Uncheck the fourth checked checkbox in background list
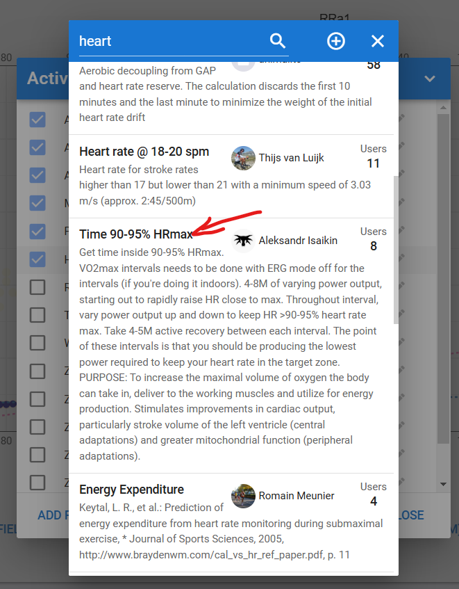The image size is (459, 589). (x=37, y=203)
